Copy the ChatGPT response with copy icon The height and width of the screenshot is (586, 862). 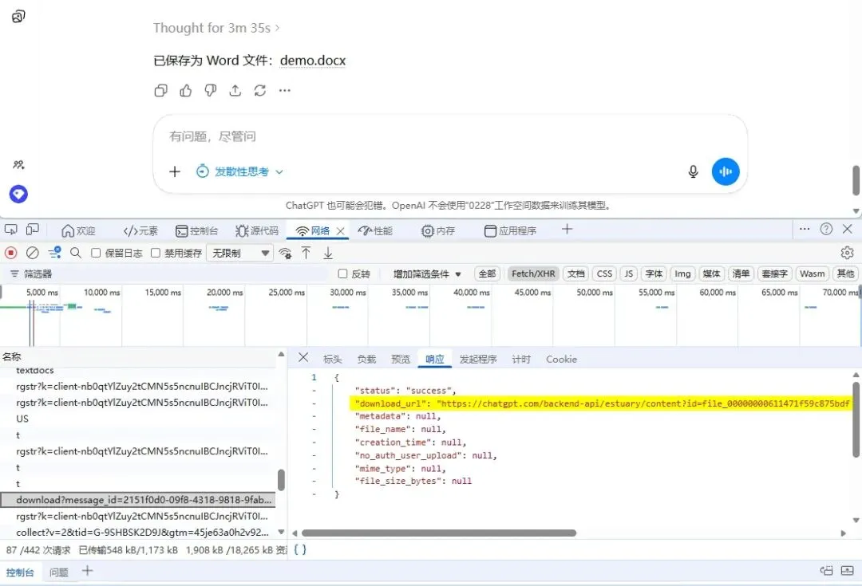161,91
